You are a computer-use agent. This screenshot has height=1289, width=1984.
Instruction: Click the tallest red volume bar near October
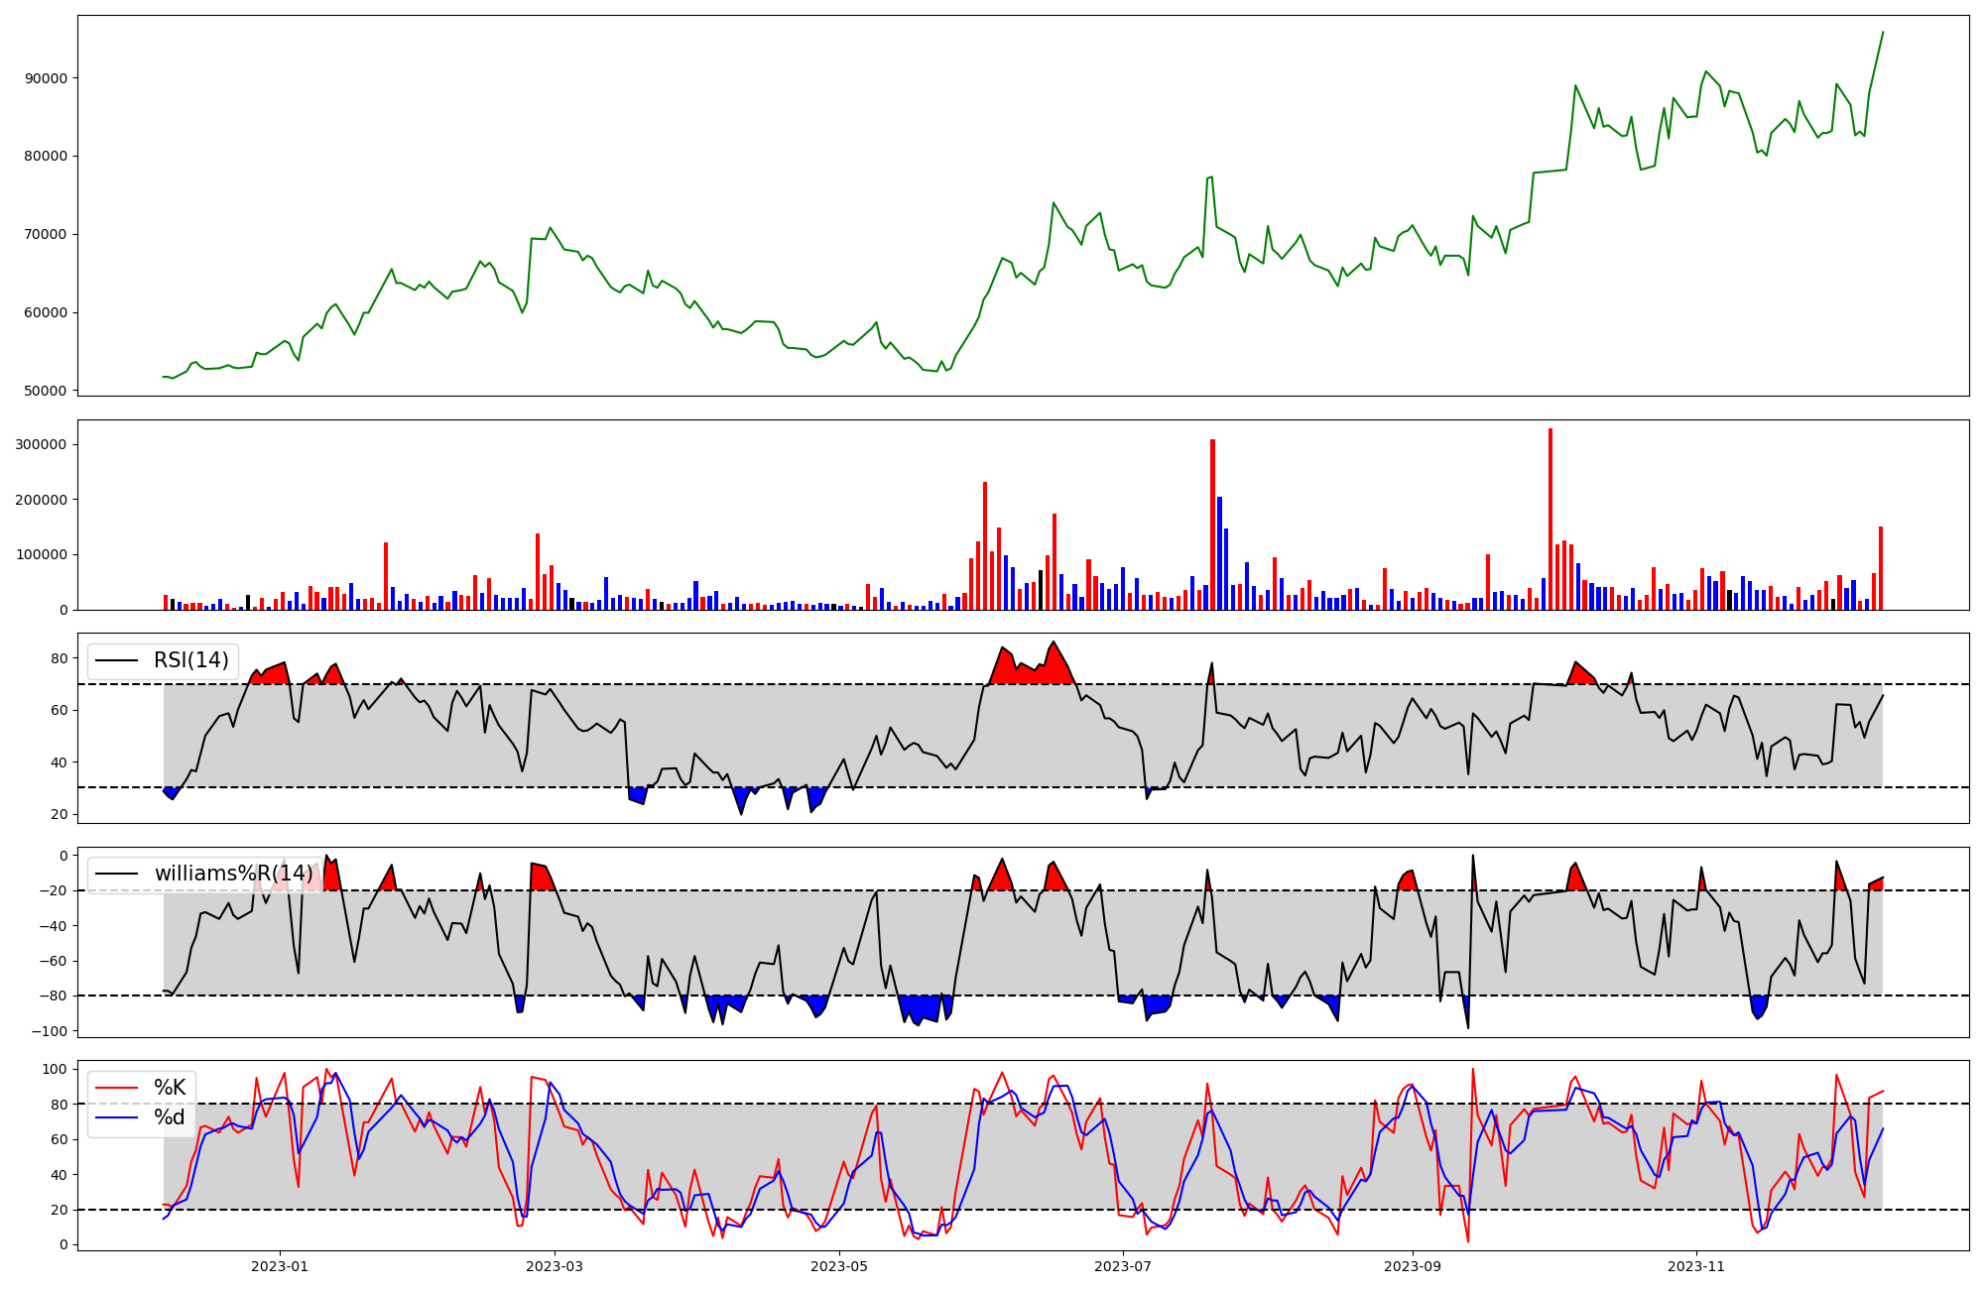tap(1550, 516)
